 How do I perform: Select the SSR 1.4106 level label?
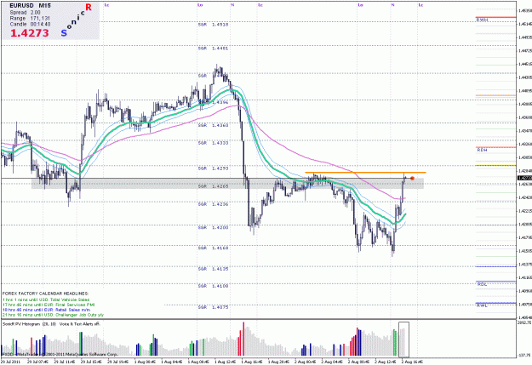pyautogui.click(x=213, y=286)
